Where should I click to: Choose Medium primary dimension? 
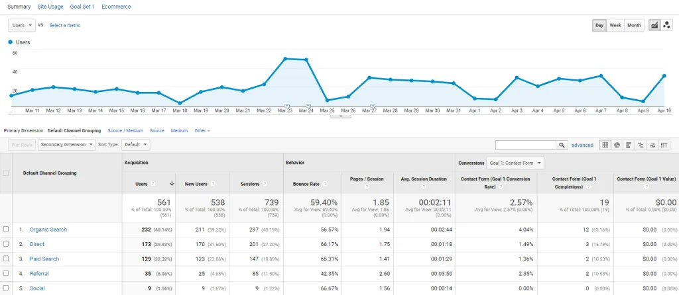179,130
